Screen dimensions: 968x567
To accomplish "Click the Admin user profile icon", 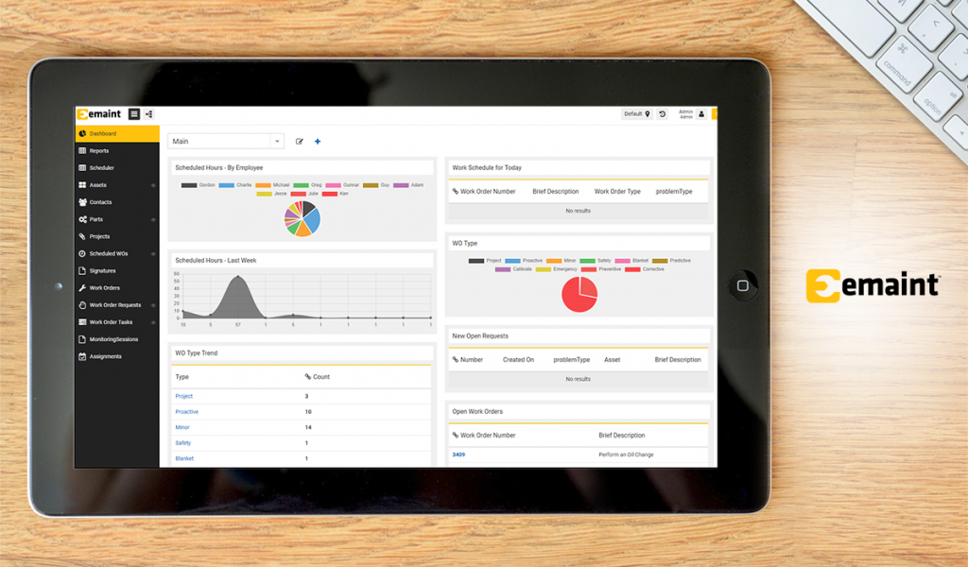I will coord(701,114).
